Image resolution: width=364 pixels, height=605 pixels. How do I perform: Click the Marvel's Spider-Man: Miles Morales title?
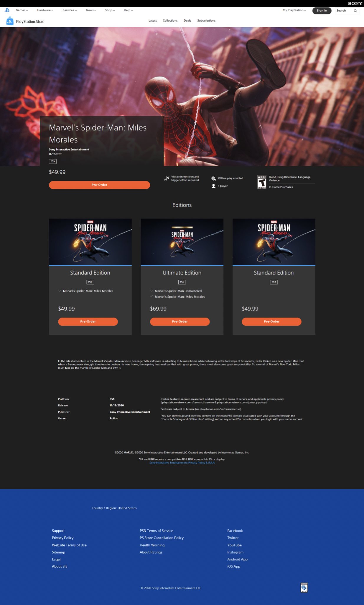tap(98, 134)
